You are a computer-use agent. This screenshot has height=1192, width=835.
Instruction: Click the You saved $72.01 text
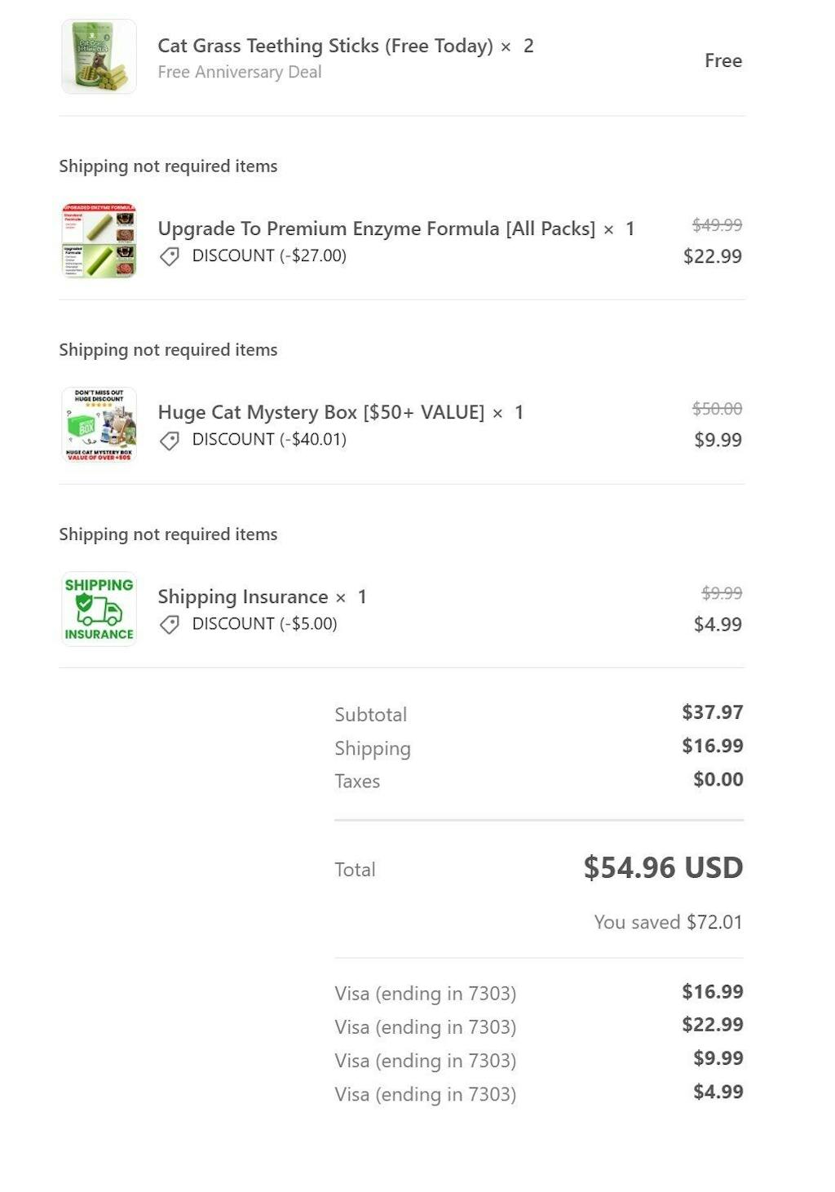click(668, 922)
